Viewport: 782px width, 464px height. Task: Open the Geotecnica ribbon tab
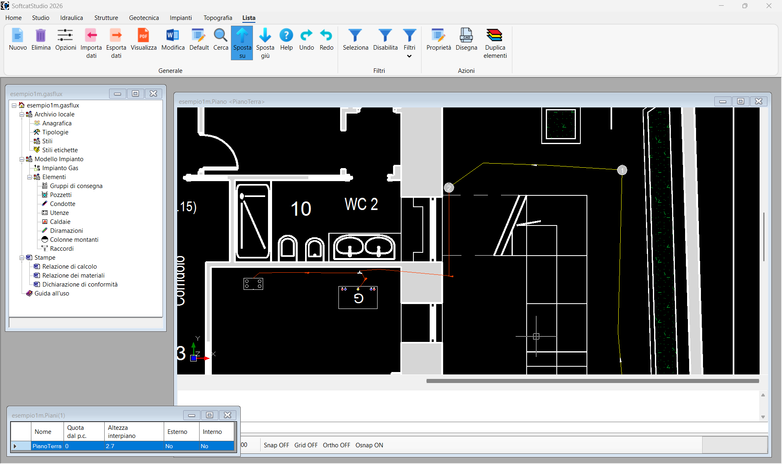(144, 18)
